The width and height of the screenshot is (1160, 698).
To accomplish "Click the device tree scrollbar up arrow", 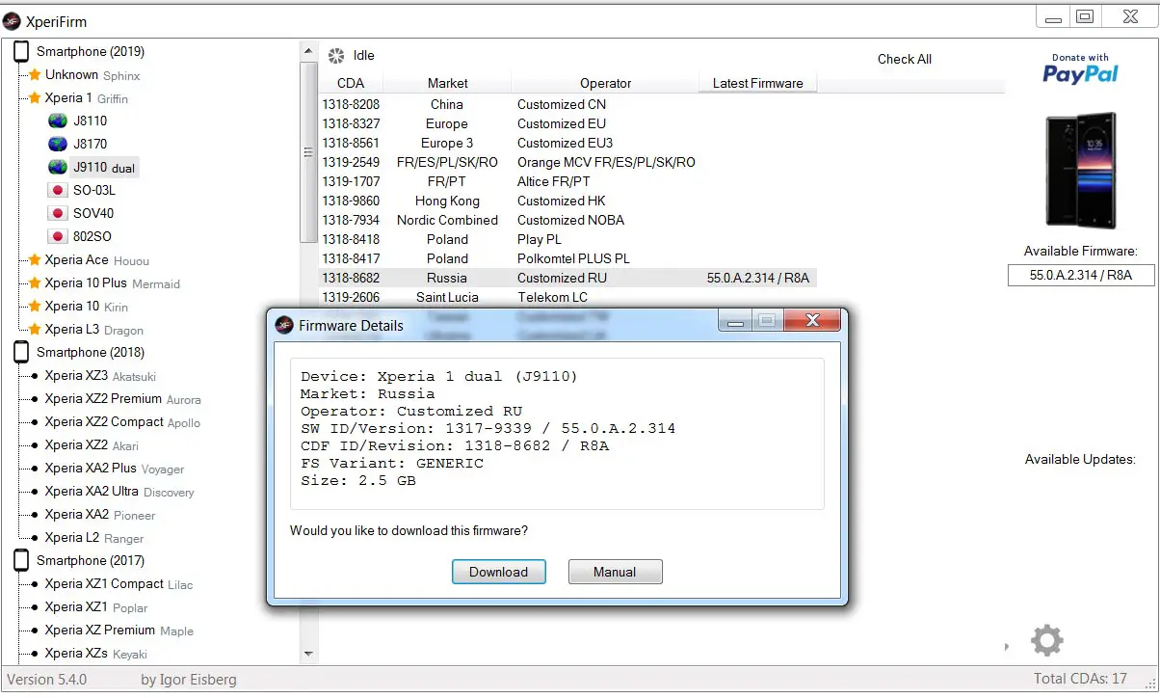I will click(x=308, y=50).
